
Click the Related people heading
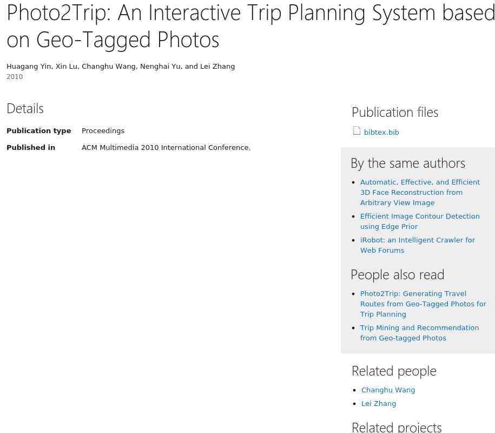click(x=394, y=371)
